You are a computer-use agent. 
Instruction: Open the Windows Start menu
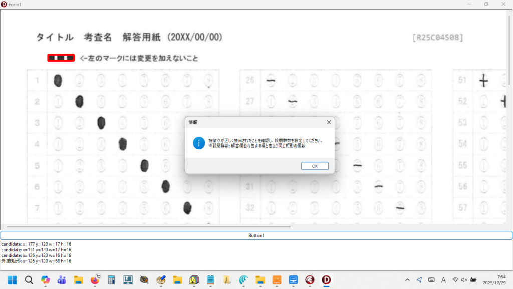click(12, 279)
